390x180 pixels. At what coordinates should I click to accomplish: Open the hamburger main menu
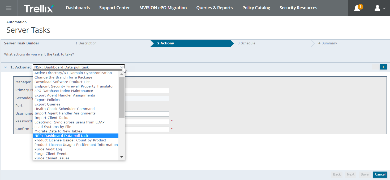[x=8, y=8]
